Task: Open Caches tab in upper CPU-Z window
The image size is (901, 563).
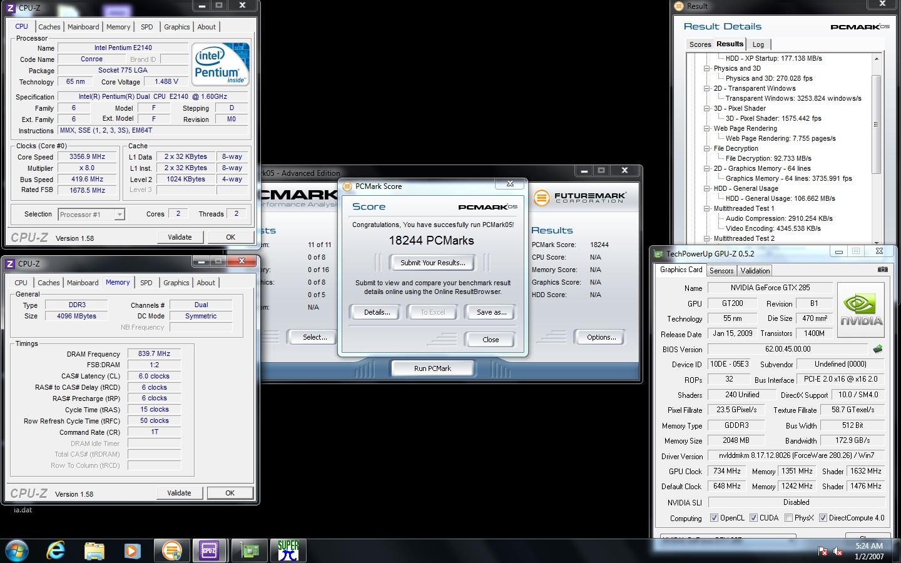Action: click(49, 27)
